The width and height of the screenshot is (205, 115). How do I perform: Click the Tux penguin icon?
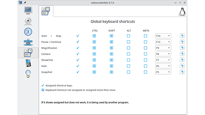pyautogui.click(x=182, y=12)
